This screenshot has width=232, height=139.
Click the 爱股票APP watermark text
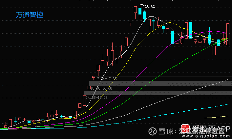tap(211, 129)
